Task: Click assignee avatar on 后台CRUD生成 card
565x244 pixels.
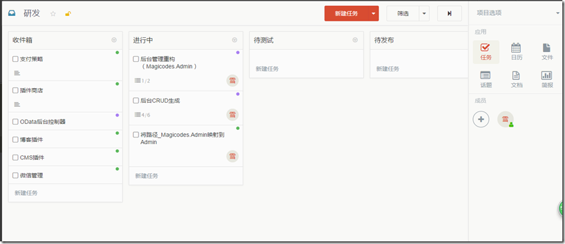Action: tap(233, 115)
